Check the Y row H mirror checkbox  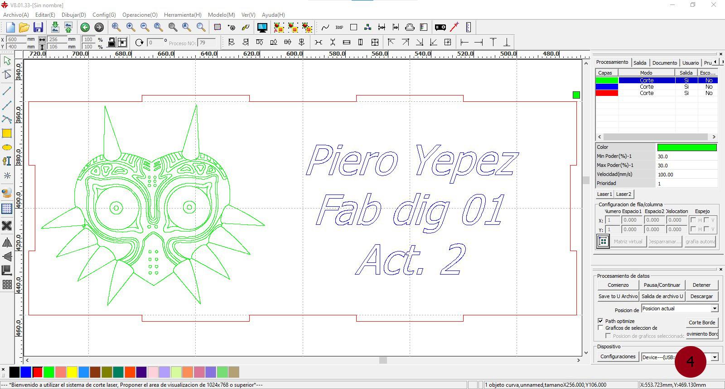(x=693, y=229)
